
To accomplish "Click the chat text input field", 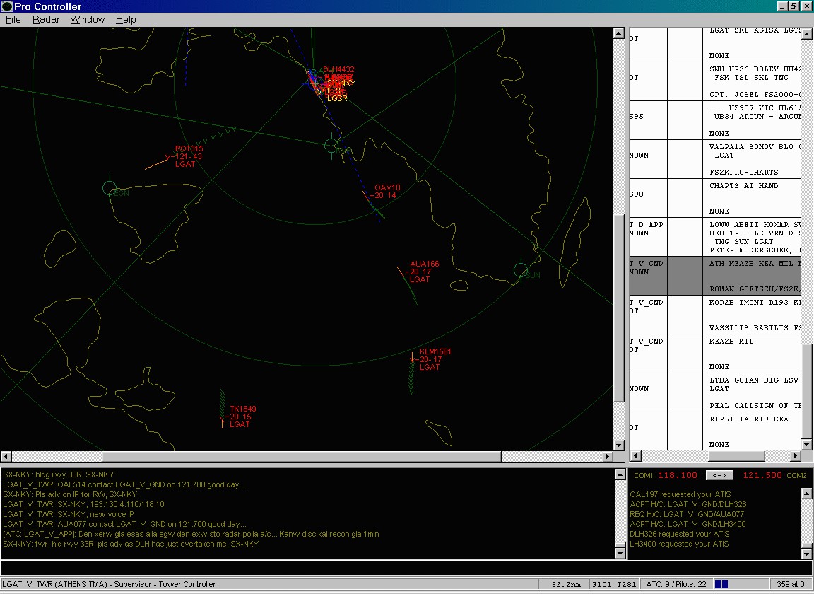I will [406, 568].
